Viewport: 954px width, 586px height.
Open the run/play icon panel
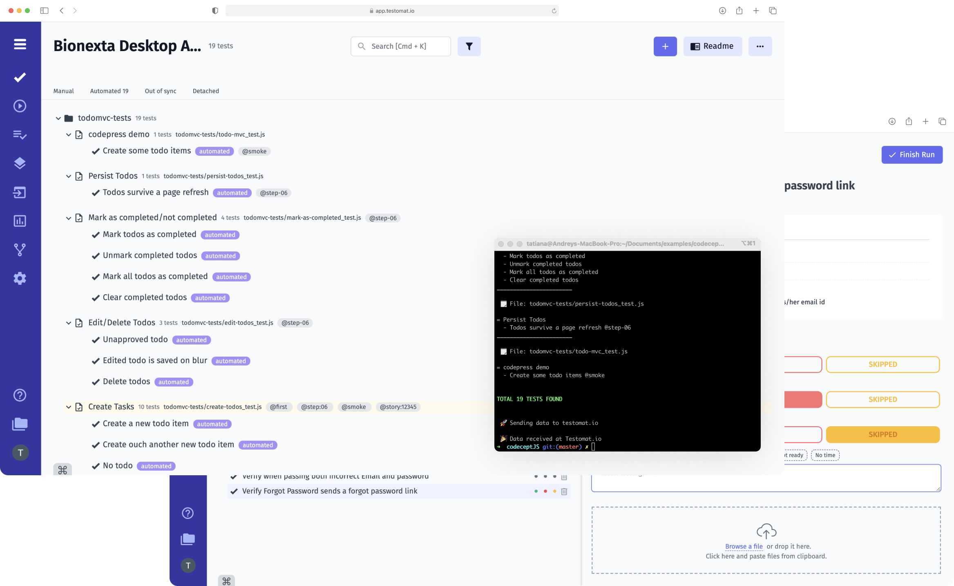click(20, 105)
